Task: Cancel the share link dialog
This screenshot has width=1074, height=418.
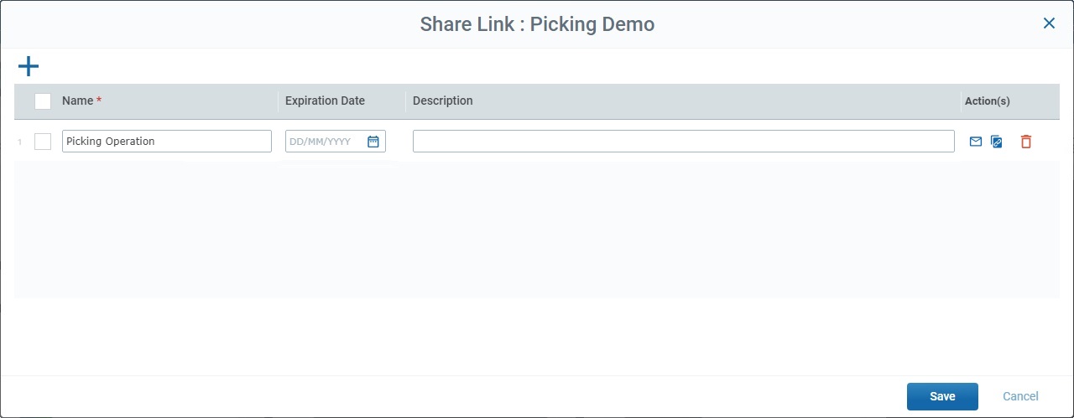Action: pos(1021,396)
